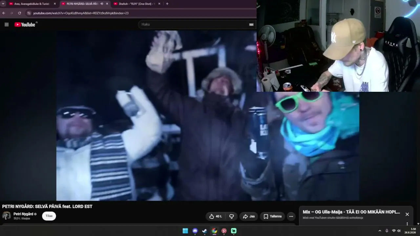View site information icon in address bar

(29, 13)
